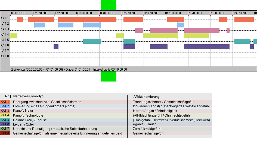The image size is (257, 144).
Task: Select 'Leiden / Opfer' legend text
Action: (x=23, y=124)
